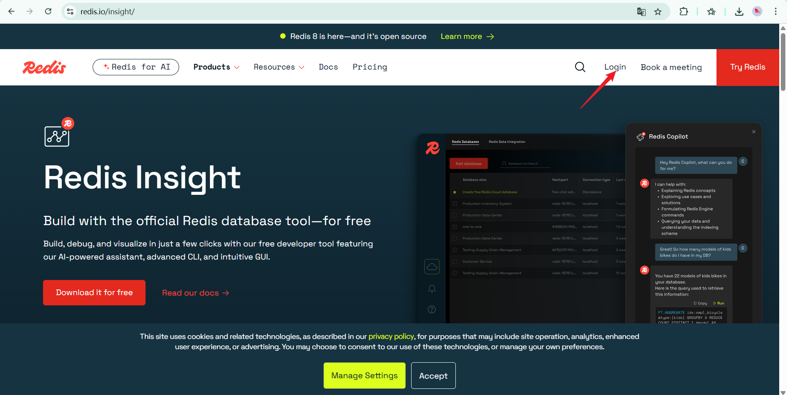The height and width of the screenshot is (395, 787).
Task: Follow the Read our docs link
Action: coord(196,293)
